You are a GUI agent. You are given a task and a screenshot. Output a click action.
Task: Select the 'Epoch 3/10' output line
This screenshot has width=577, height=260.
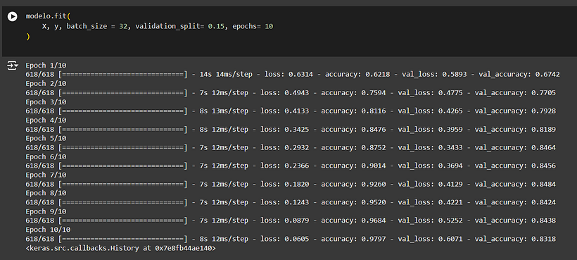(x=46, y=102)
